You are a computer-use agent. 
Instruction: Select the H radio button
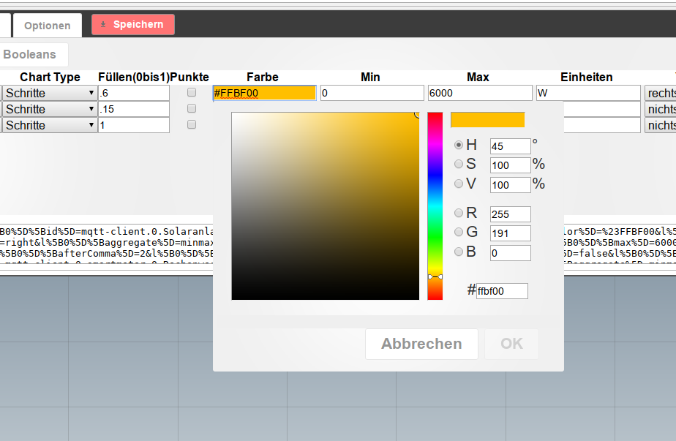click(x=459, y=145)
